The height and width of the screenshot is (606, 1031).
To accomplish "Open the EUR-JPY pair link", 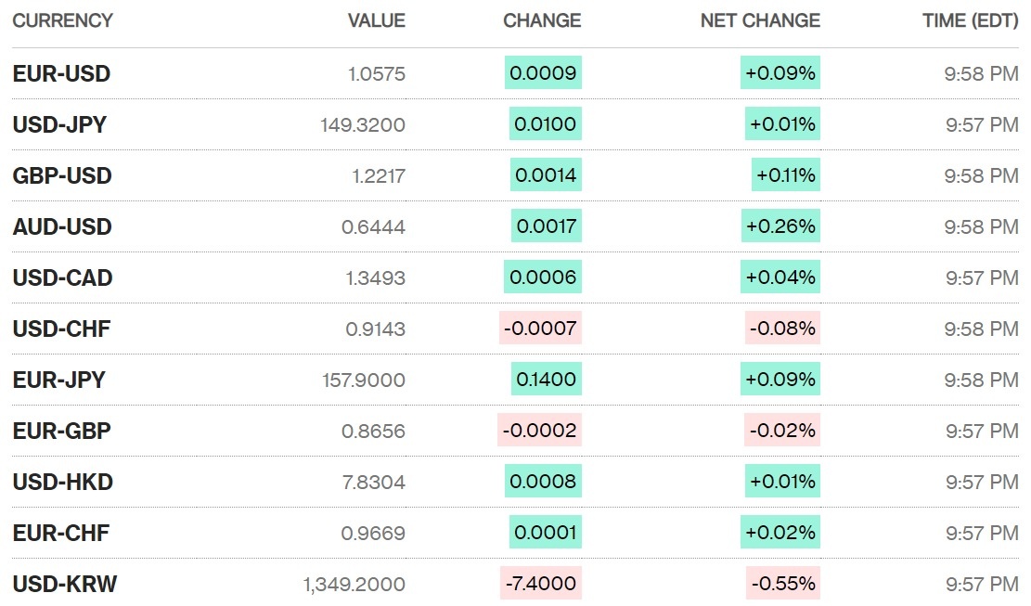I will [x=58, y=380].
